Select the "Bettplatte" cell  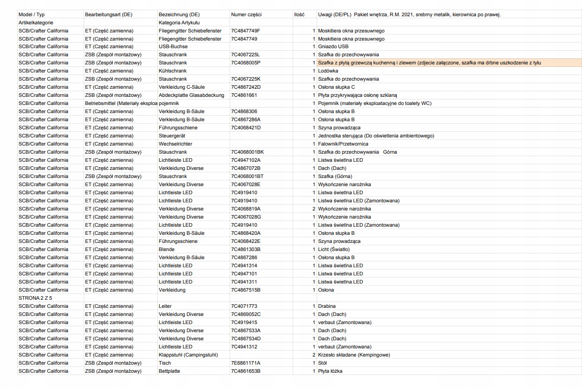[x=170, y=371]
